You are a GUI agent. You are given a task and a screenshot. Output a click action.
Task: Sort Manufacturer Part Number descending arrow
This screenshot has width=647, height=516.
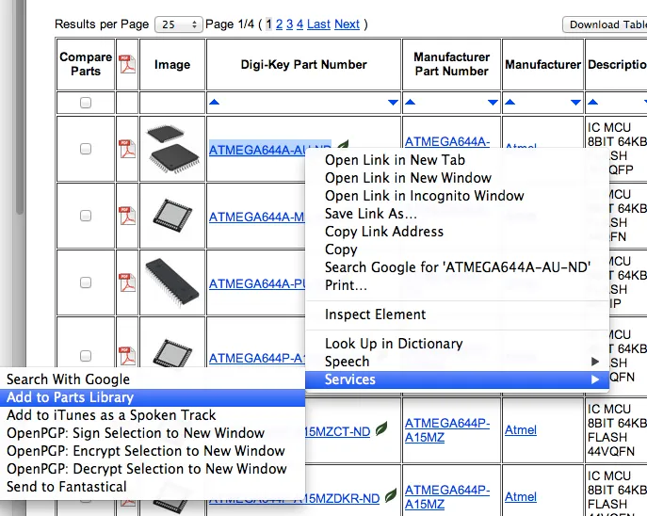tap(493, 103)
